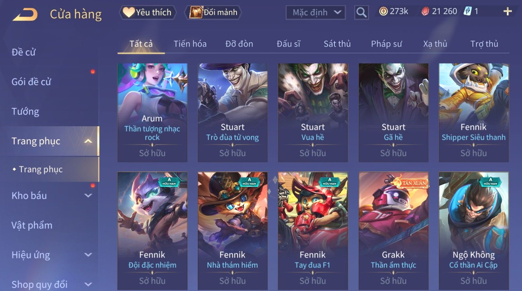Open Tướng in the sidebar

[25, 111]
